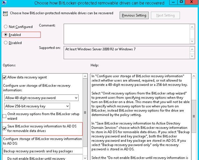The height and width of the screenshot is (160, 199).
Task: Click the window system icon in title bar
Action: coord(5,2)
